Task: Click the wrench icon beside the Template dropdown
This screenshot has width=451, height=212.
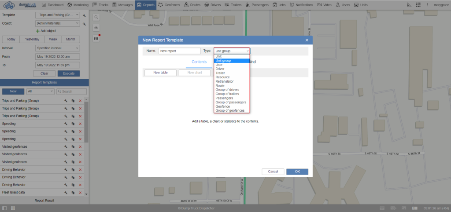Action: click(x=84, y=15)
